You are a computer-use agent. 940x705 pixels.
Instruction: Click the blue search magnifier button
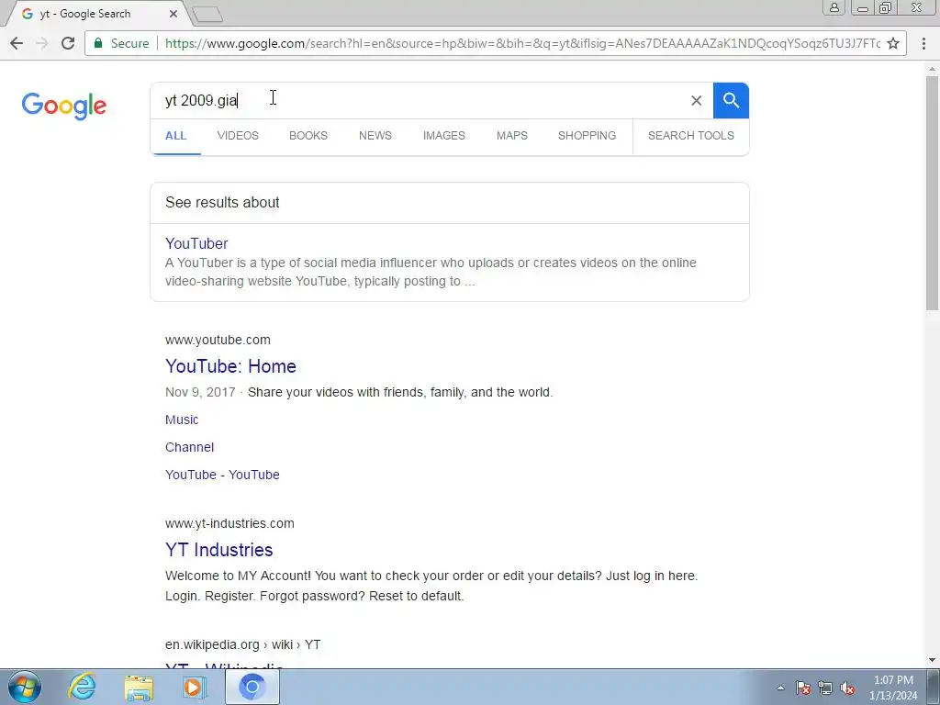click(731, 100)
